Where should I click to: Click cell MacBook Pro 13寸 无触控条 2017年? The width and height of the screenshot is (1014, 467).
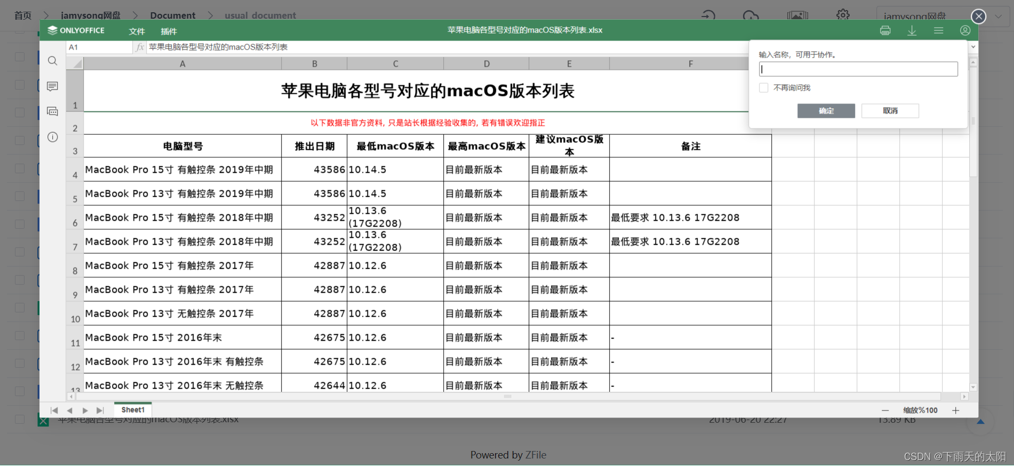point(182,313)
